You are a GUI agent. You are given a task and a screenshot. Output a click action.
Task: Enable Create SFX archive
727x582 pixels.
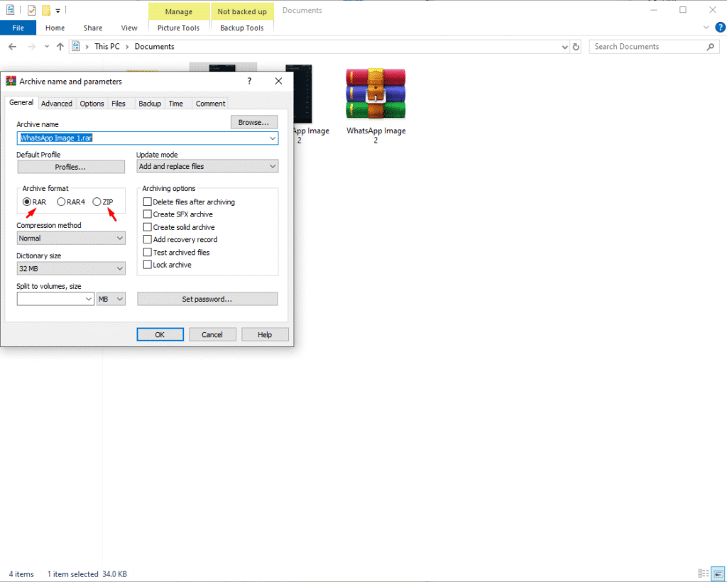pos(178,214)
